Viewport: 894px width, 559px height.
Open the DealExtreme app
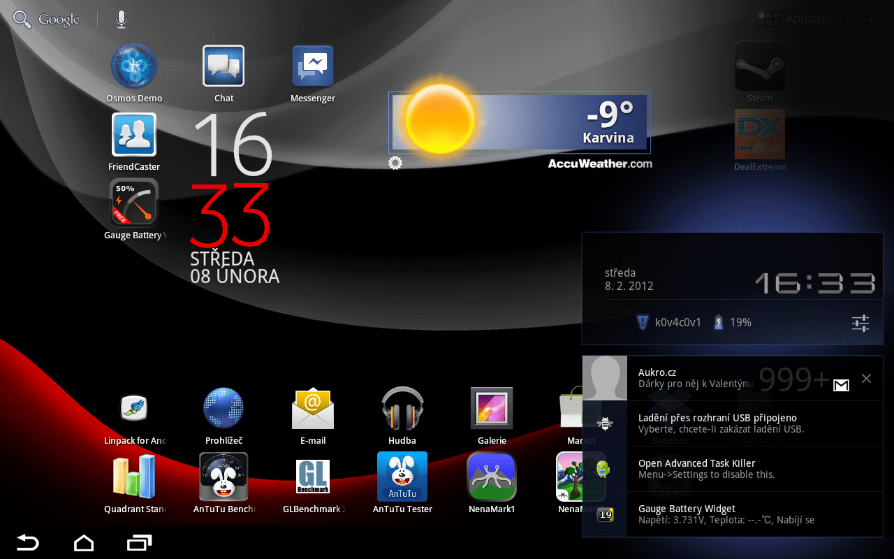(x=760, y=141)
